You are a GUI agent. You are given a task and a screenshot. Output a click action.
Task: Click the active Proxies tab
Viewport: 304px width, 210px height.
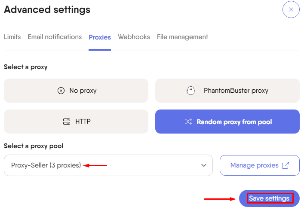pos(100,37)
